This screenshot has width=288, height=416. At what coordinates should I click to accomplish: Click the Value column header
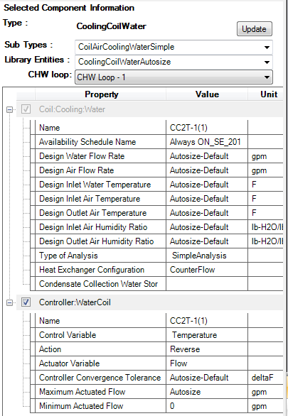207,94
